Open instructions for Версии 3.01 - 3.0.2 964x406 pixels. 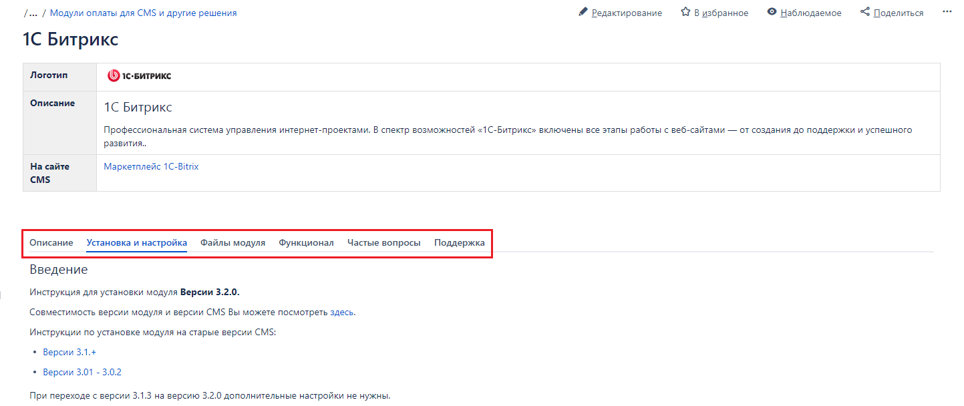click(x=82, y=372)
